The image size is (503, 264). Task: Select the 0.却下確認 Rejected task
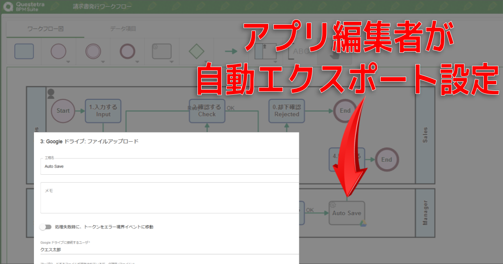pyautogui.click(x=287, y=111)
